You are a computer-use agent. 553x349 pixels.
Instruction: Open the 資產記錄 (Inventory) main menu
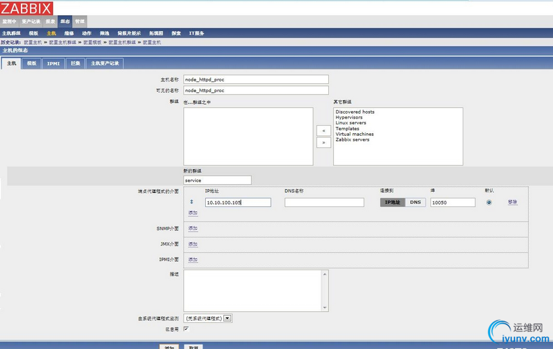(x=31, y=21)
